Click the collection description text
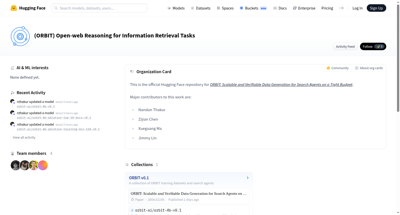The width and height of the screenshot is (400, 215). click(171, 183)
